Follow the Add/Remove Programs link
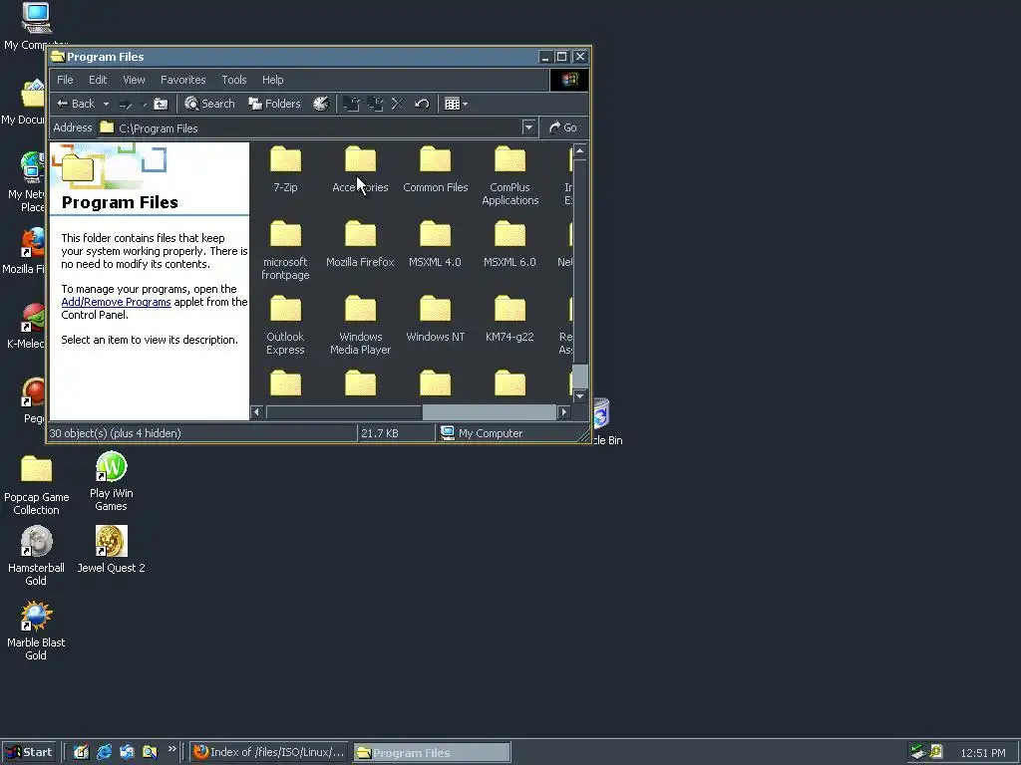1021x765 pixels. tap(116, 302)
